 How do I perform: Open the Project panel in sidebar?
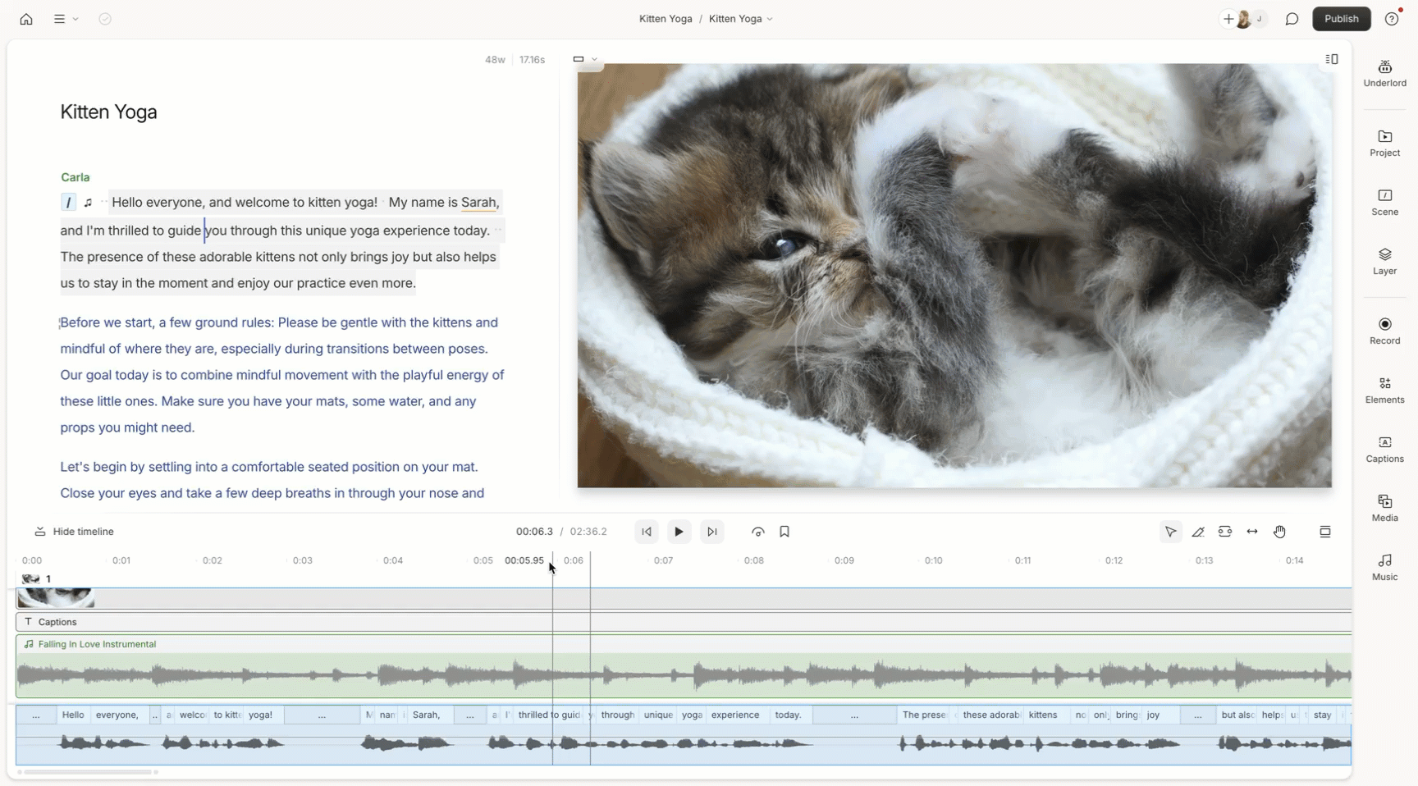point(1384,143)
